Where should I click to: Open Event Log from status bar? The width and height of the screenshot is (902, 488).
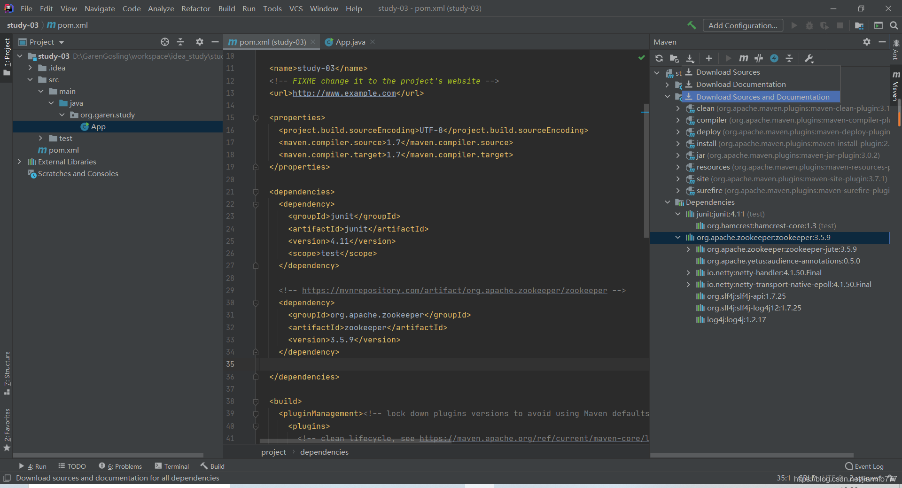864,466
